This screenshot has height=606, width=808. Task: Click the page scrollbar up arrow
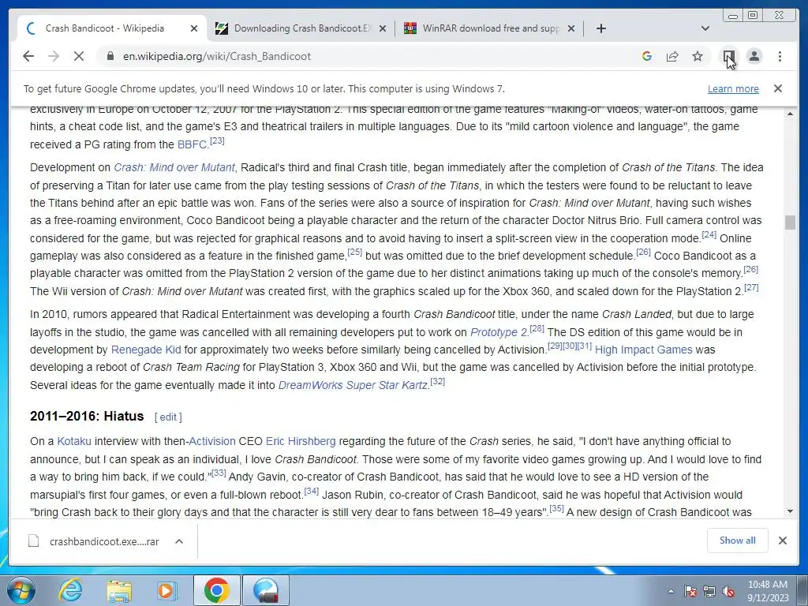pyautogui.click(x=790, y=114)
